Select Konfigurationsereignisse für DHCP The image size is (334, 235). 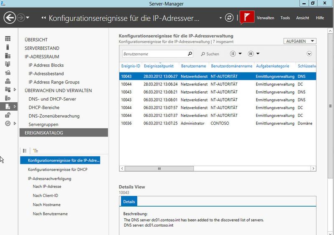coord(58,169)
